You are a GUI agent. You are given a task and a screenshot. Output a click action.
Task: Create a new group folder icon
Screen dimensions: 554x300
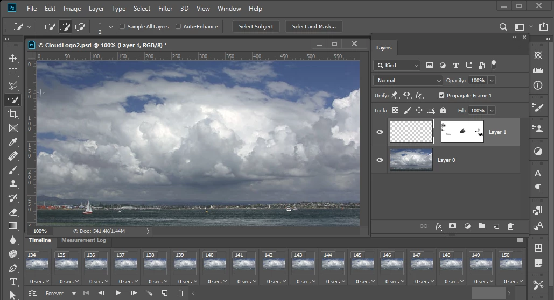click(x=481, y=226)
